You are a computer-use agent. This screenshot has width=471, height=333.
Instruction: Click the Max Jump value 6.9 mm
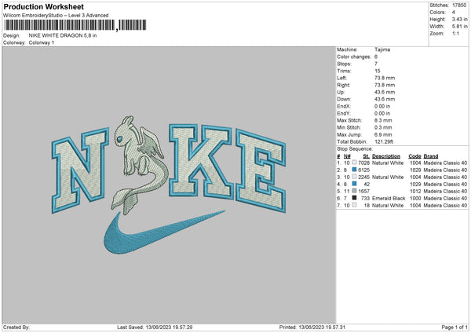[383, 134]
